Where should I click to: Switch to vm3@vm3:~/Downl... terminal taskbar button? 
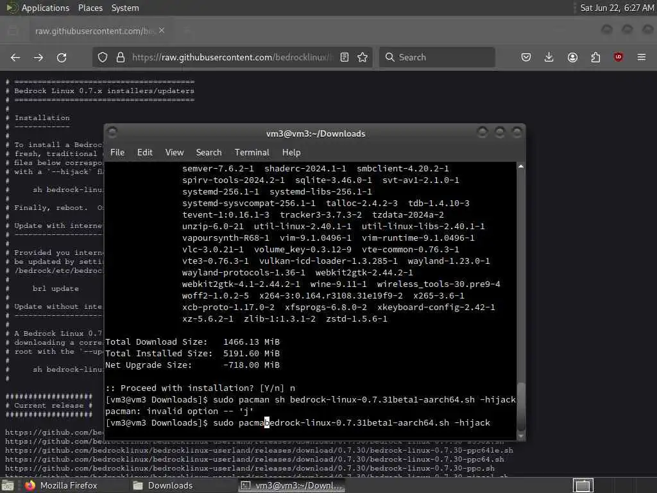(292, 485)
